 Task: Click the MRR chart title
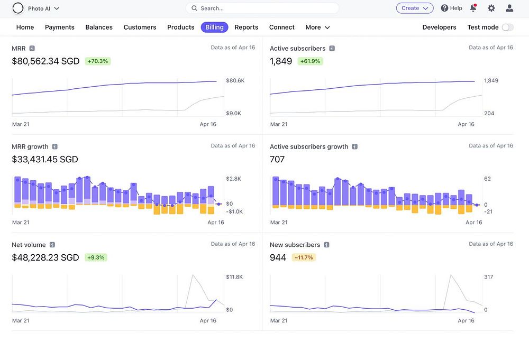click(x=19, y=48)
